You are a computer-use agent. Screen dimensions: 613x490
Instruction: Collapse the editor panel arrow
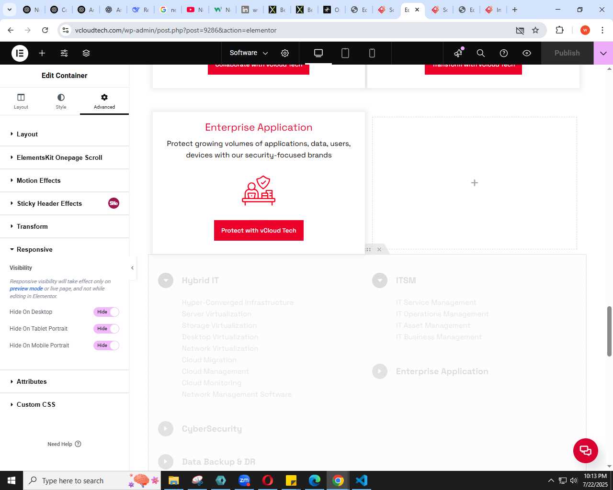tap(132, 268)
